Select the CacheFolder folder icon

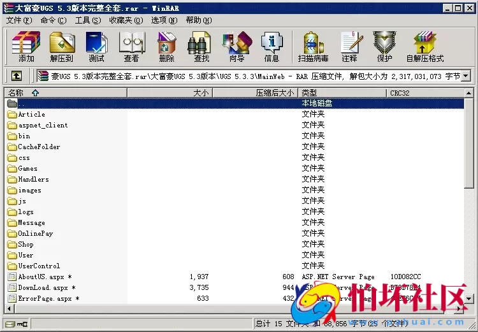pyautogui.click(x=12, y=147)
